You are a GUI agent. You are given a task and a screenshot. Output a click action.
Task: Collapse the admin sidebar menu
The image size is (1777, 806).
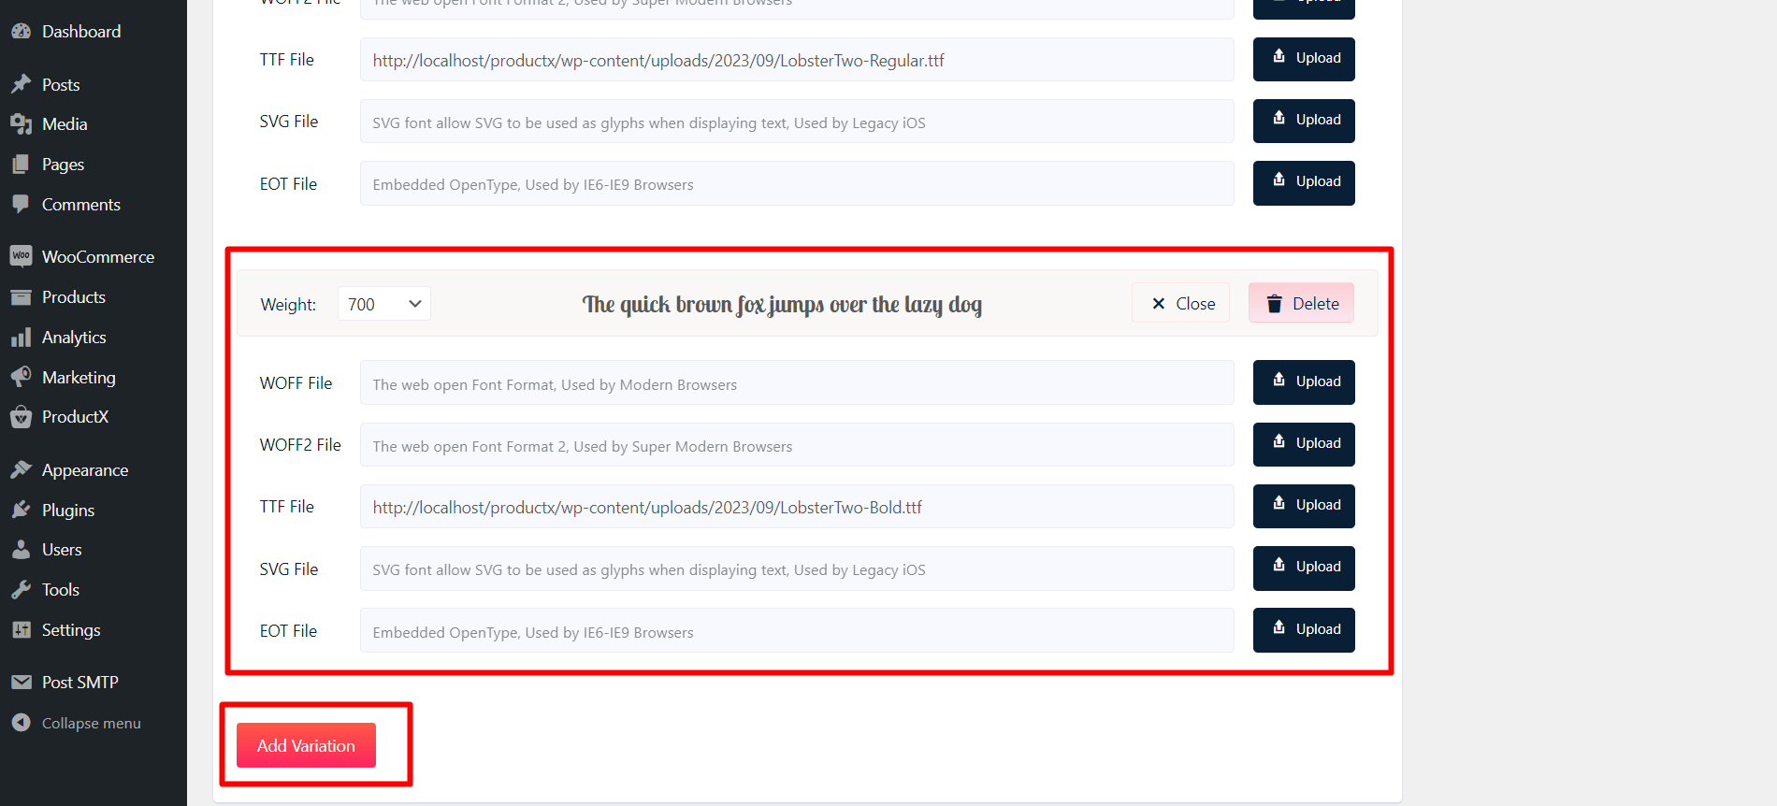pos(90,723)
